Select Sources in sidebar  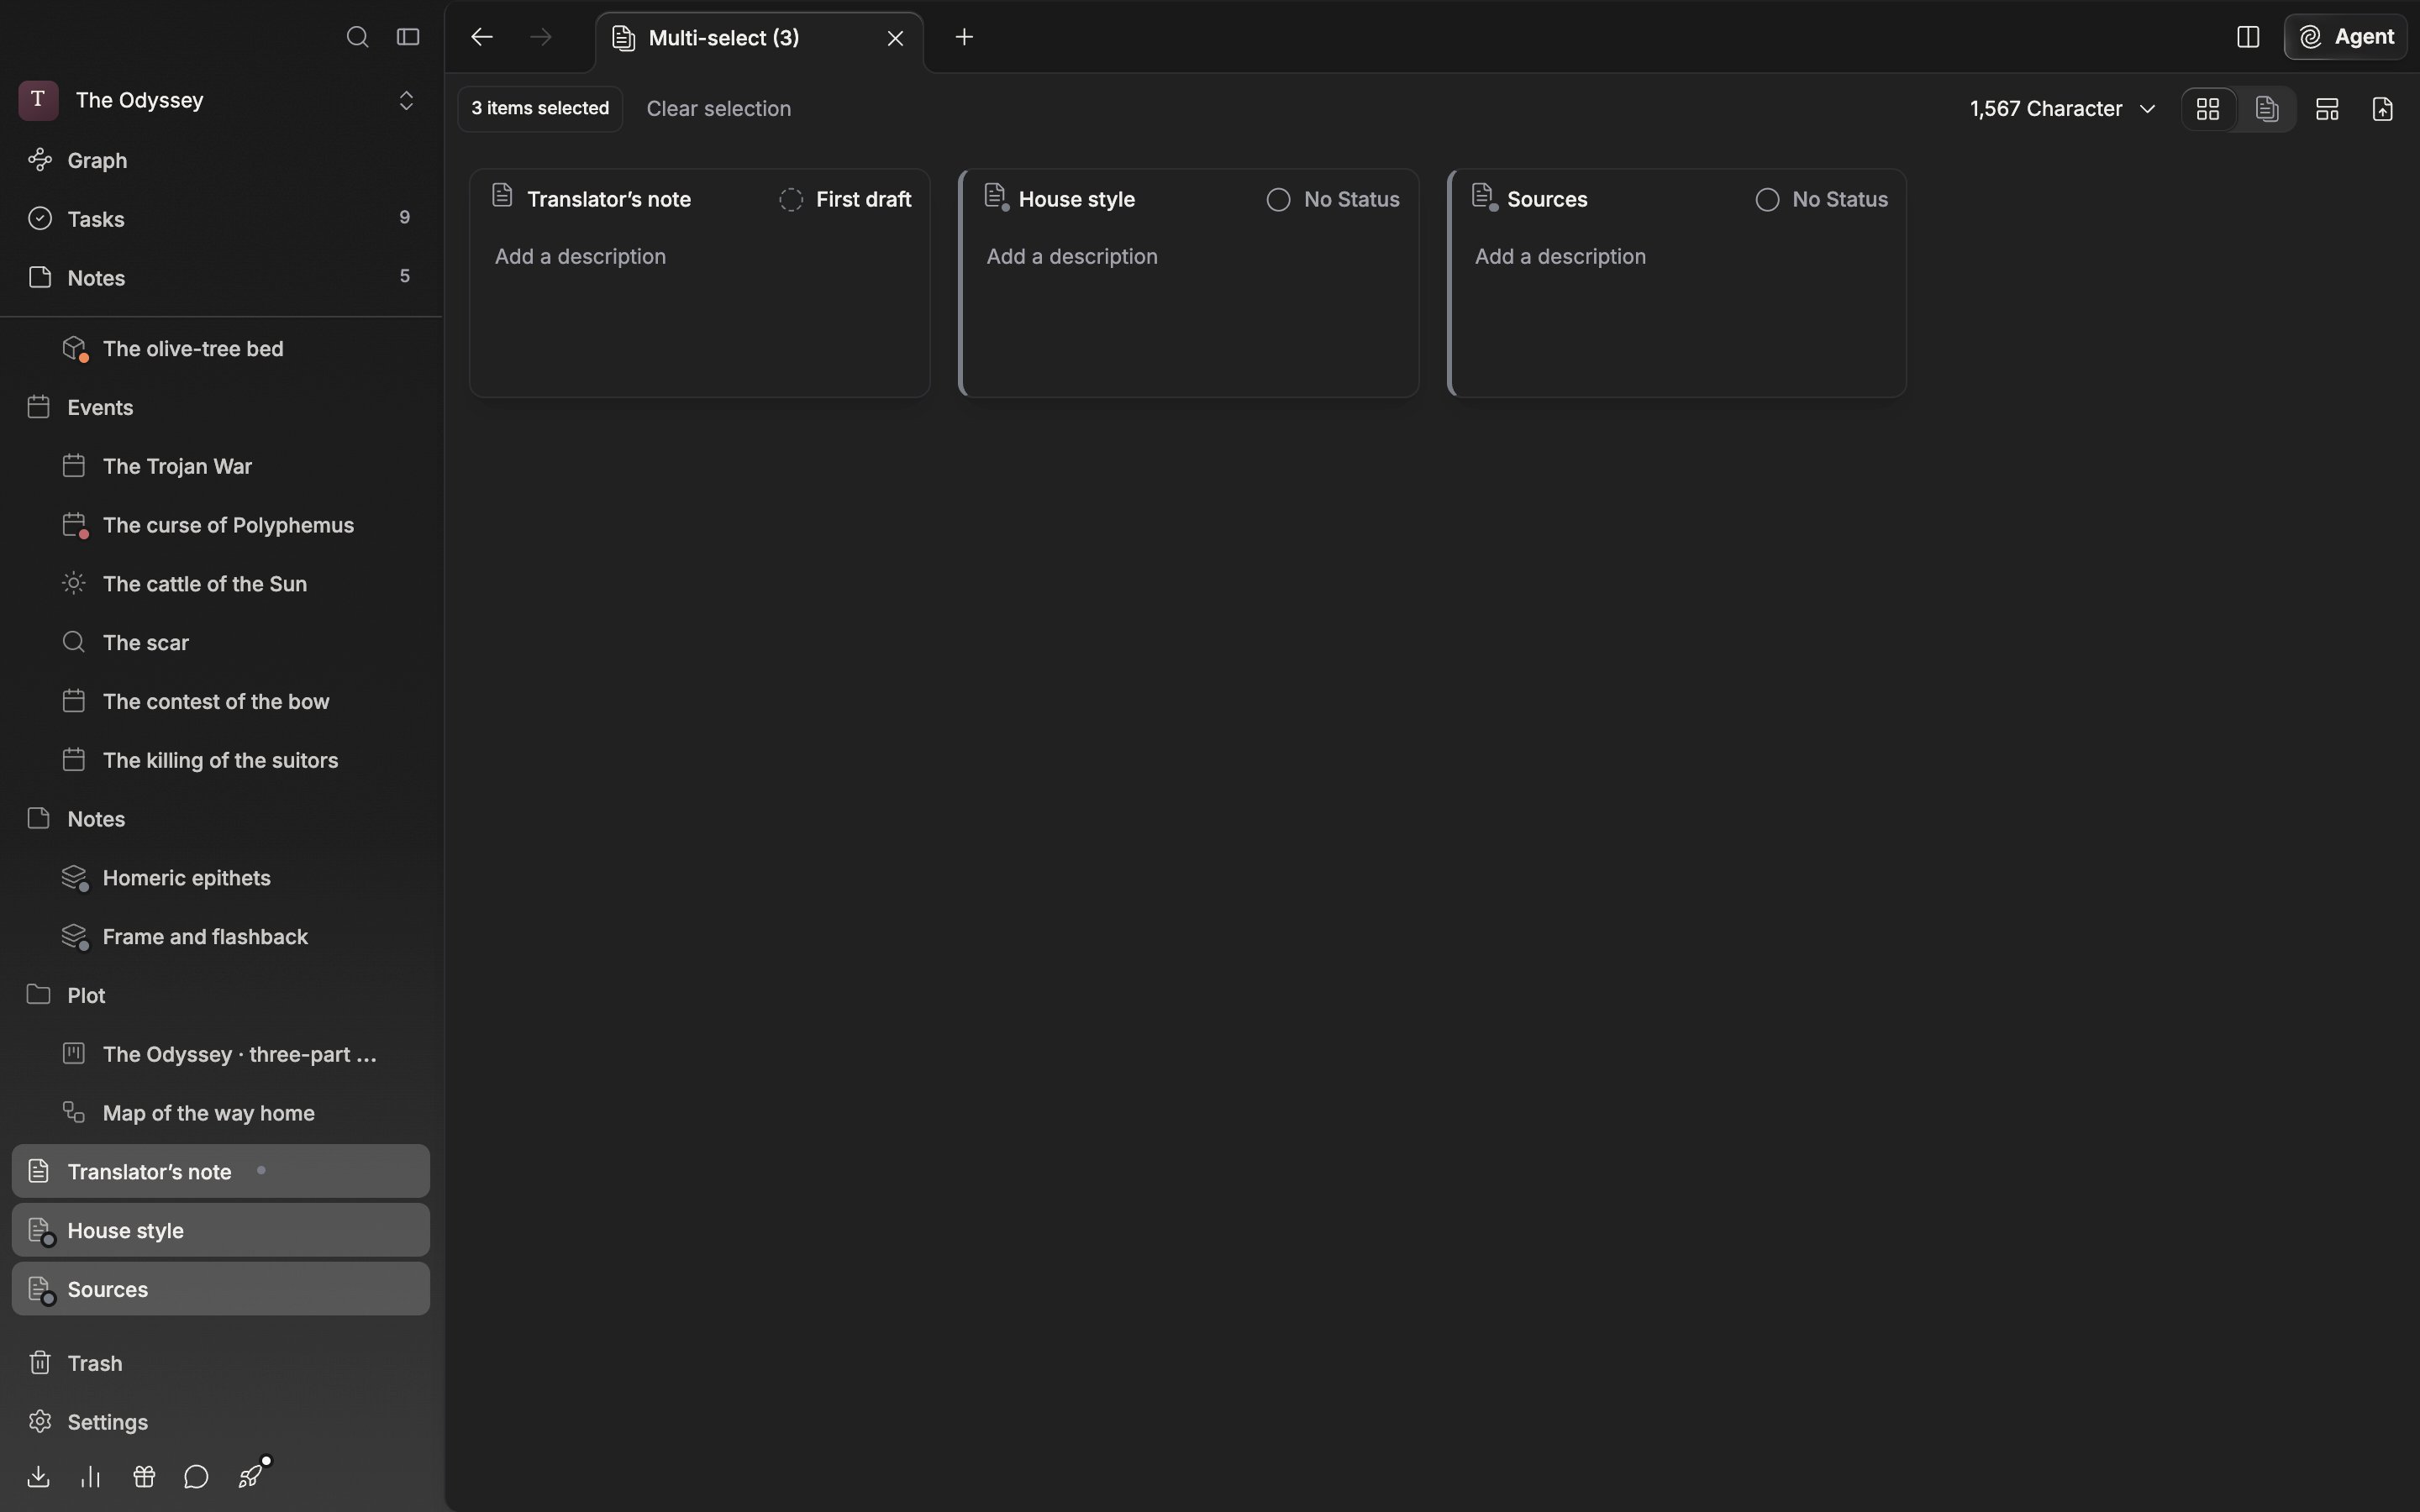click(x=220, y=1290)
